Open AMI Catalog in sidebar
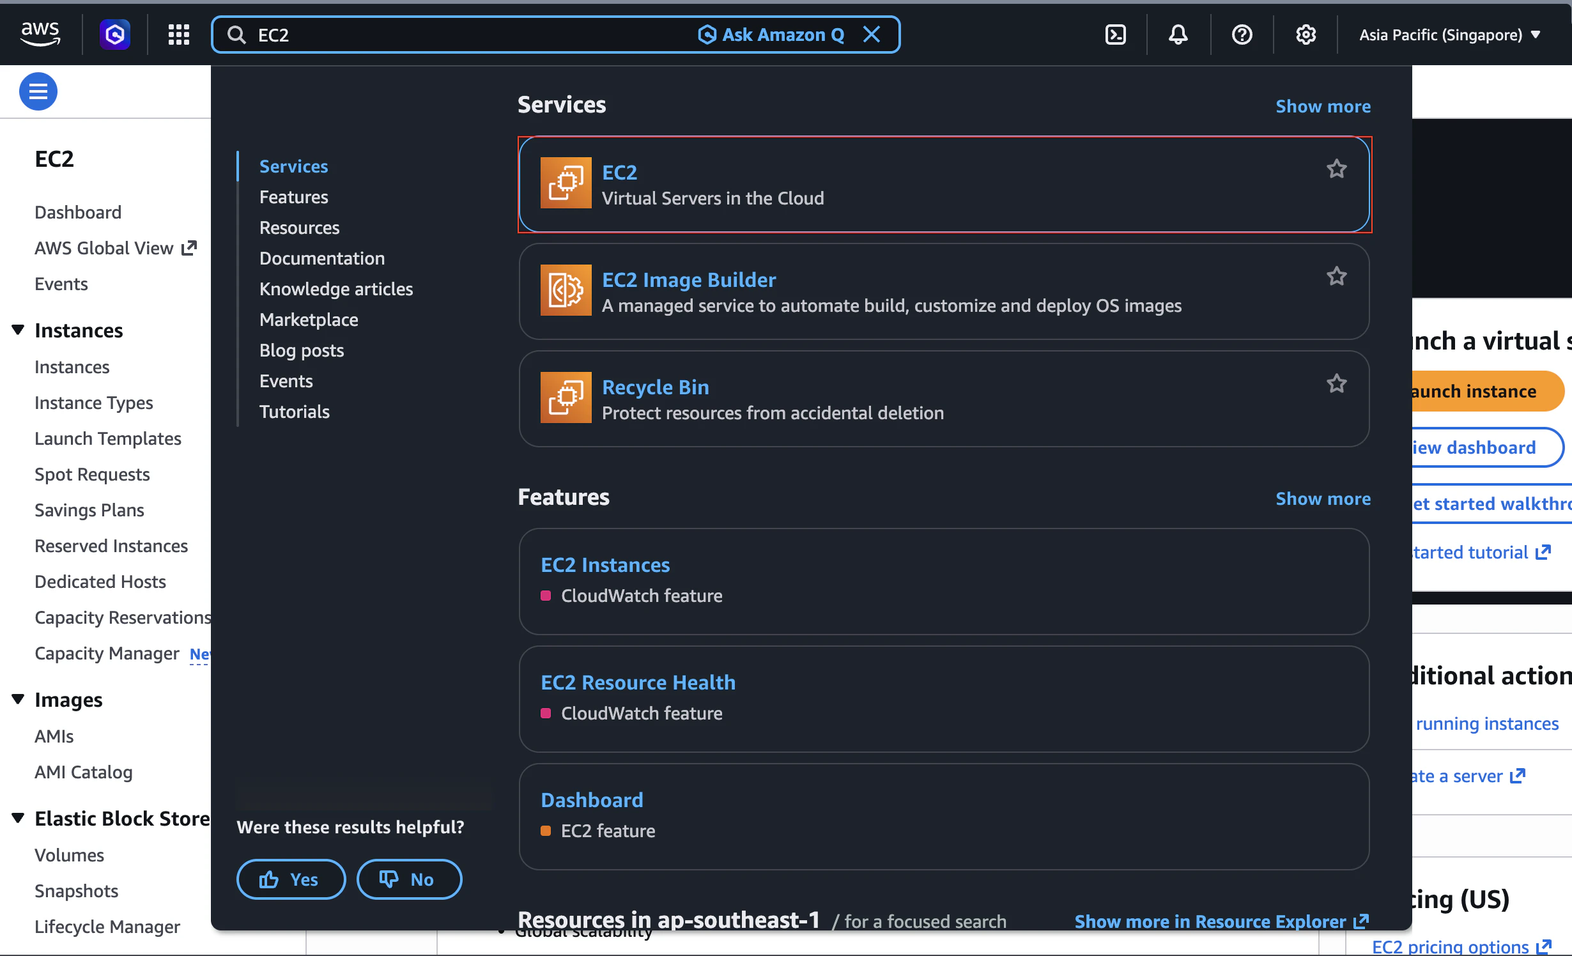This screenshot has height=956, width=1572. [x=84, y=772]
